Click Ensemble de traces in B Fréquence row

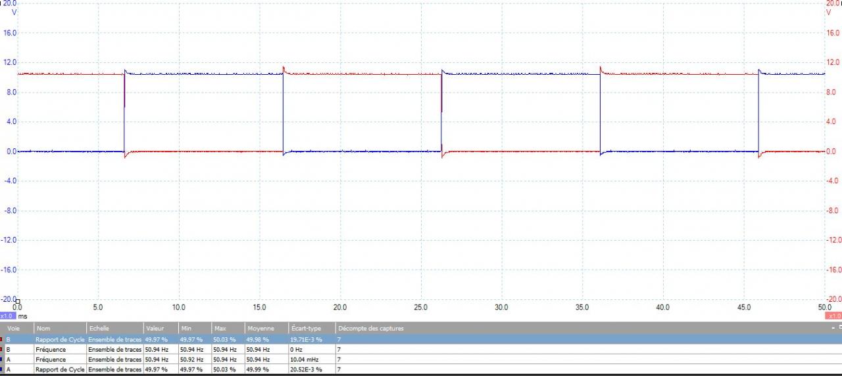coord(114,350)
